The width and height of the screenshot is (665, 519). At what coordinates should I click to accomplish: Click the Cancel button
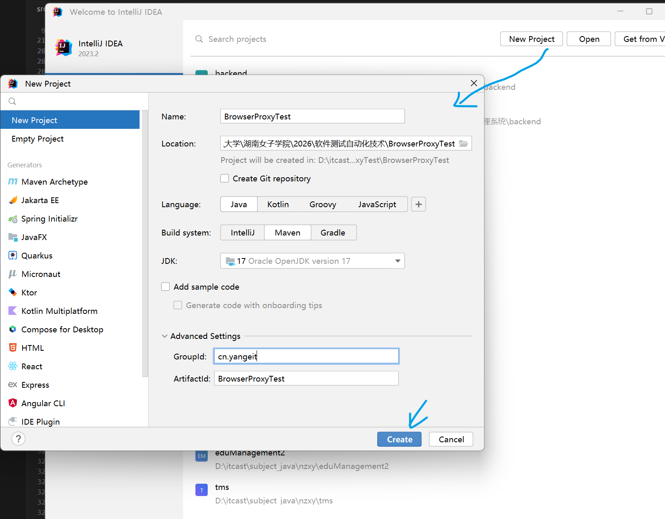pyautogui.click(x=451, y=439)
